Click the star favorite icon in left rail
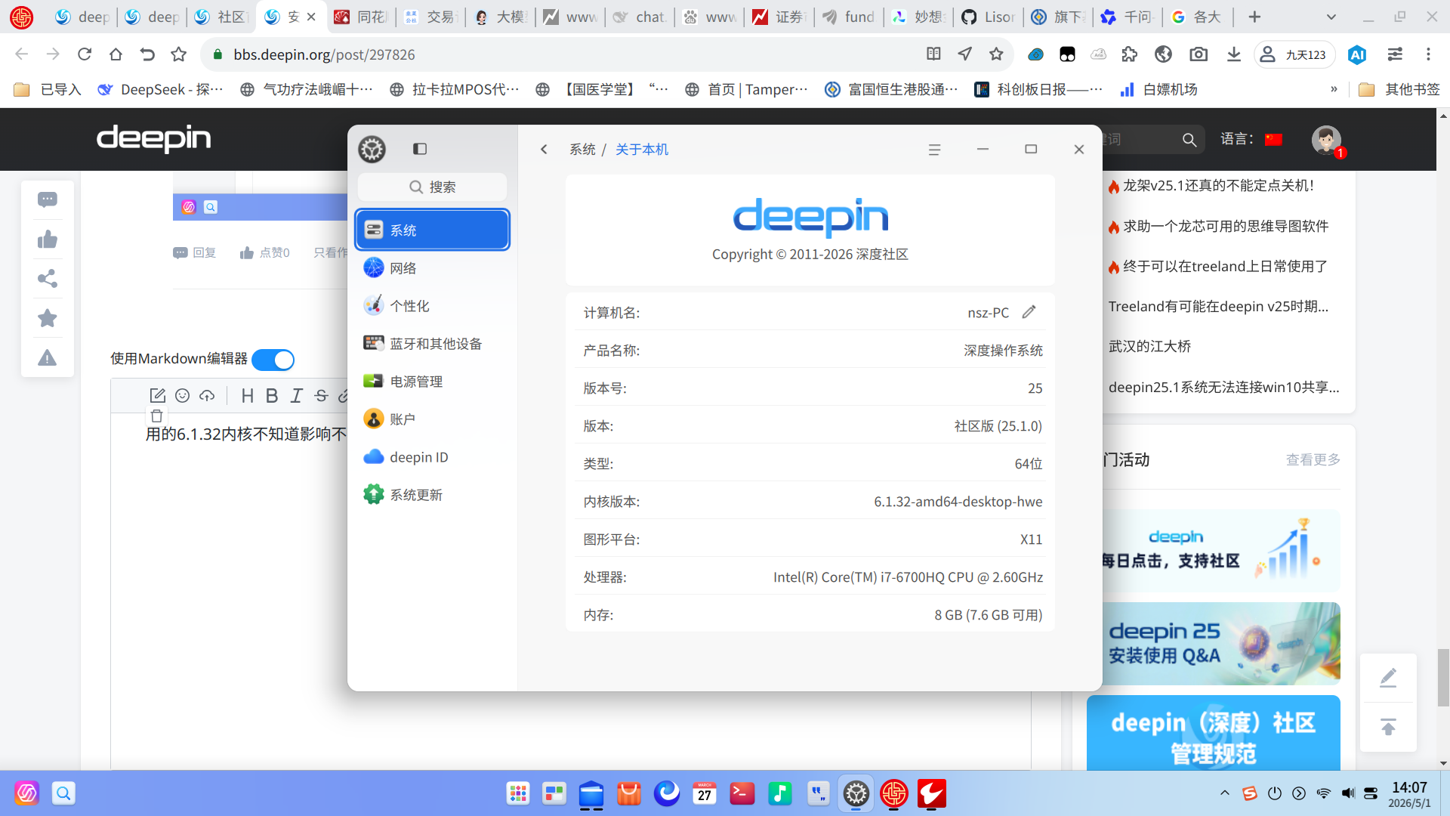1450x816 pixels. coord(48,318)
